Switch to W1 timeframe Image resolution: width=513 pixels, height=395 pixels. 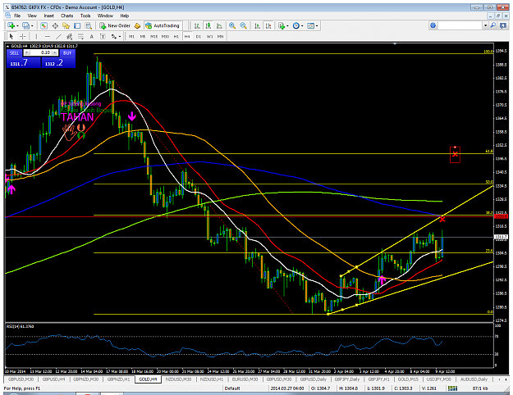tap(209, 37)
